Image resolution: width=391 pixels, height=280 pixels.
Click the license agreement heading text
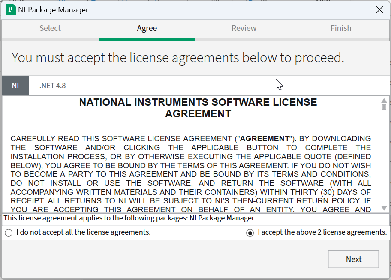[198, 107]
